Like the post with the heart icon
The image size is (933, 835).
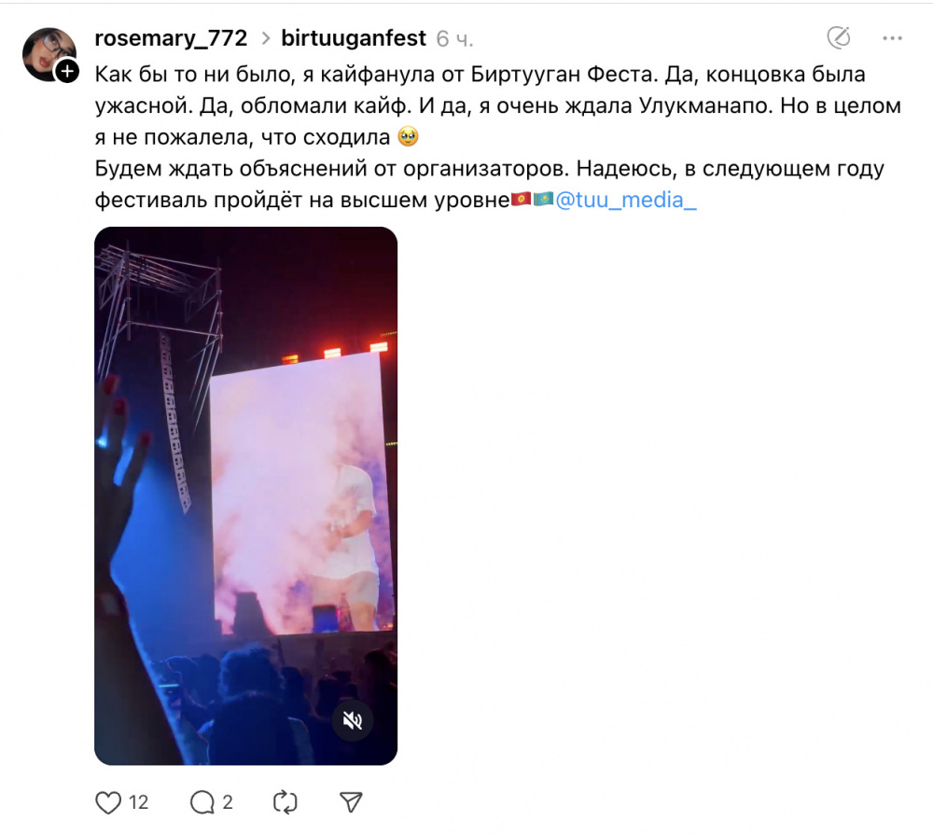(x=108, y=802)
